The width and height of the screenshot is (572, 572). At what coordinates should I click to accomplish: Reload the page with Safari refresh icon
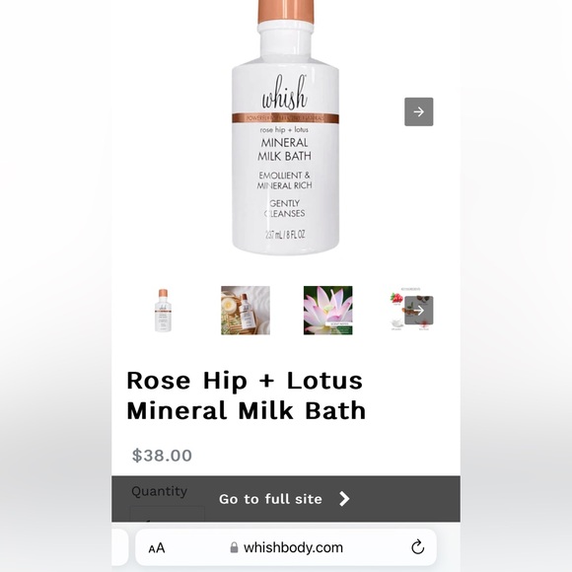coord(417,546)
